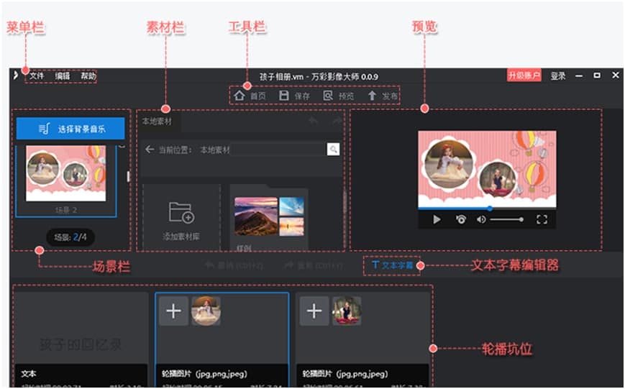Go back using the 当前位置 left arrow
This screenshot has width=625, height=389.
coord(150,150)
